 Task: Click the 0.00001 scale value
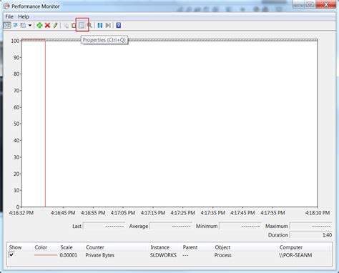tap(69, 255)
